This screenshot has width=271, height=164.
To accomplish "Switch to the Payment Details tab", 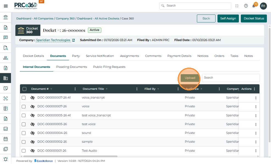I will 179,56.
